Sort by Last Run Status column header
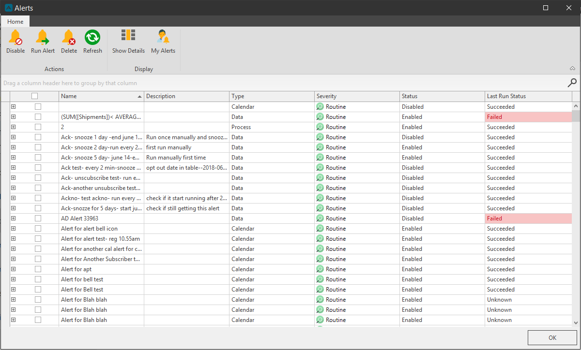 529,96
